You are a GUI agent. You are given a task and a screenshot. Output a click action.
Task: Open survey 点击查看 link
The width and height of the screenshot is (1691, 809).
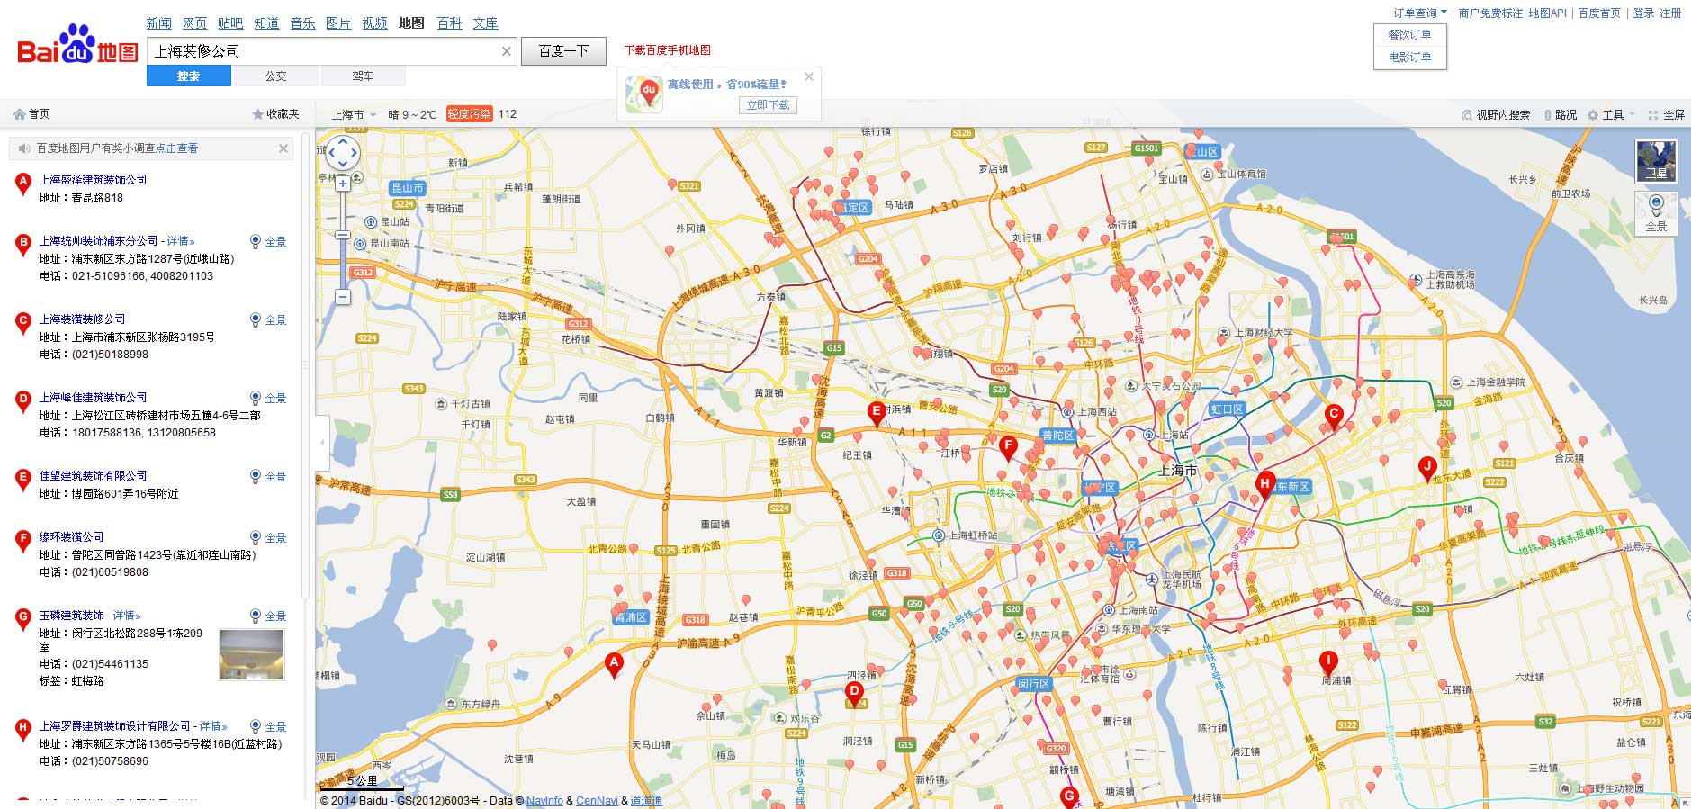tap(177, 148)
